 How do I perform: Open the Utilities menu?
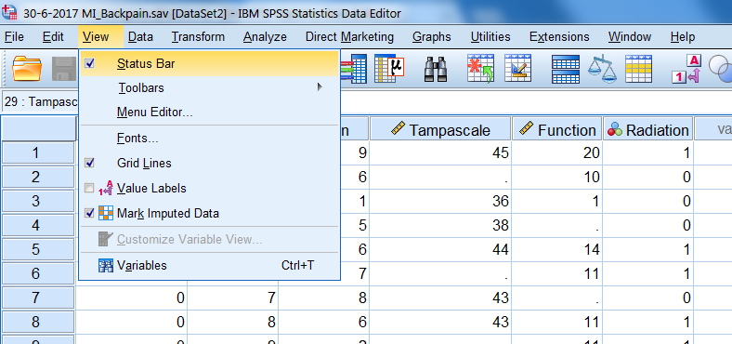point(490,36)
